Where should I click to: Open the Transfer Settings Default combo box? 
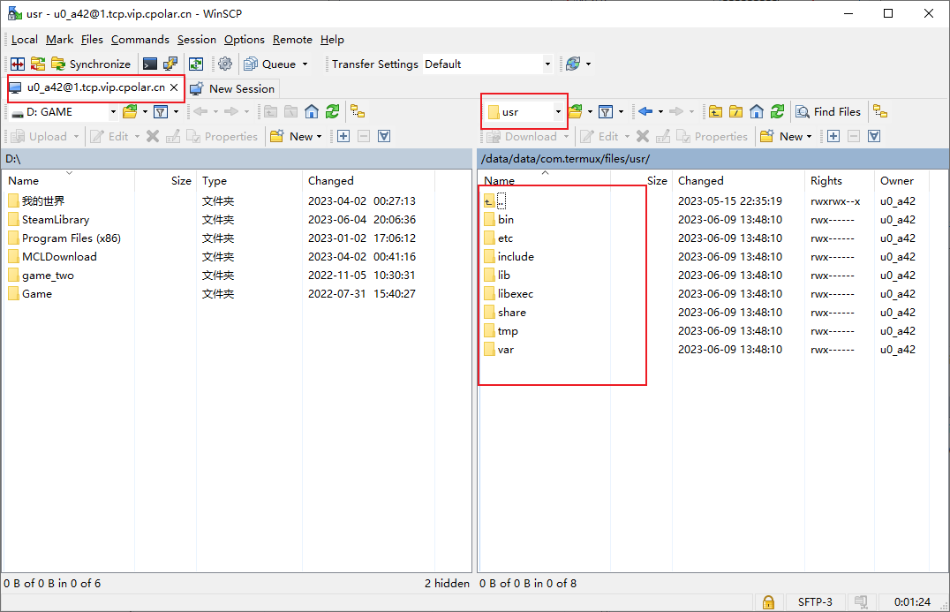487,64
